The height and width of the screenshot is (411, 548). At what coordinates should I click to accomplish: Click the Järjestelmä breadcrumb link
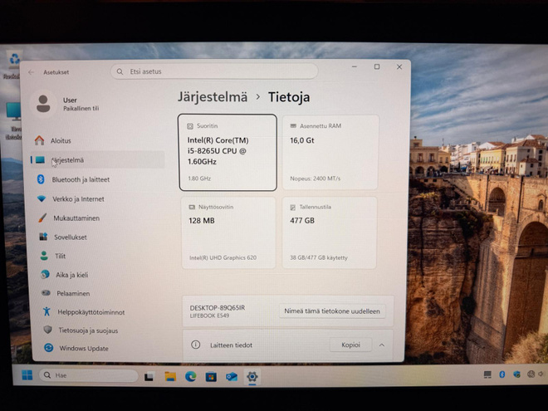coord(213,97)
